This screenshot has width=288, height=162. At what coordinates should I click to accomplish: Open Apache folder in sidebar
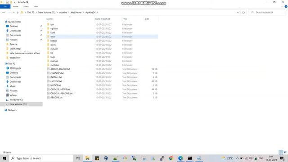tap(13, 44)
